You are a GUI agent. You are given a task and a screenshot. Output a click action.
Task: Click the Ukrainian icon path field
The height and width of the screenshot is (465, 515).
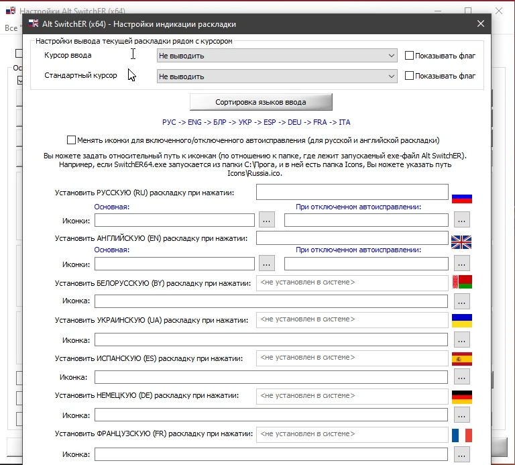coord(271,340)
